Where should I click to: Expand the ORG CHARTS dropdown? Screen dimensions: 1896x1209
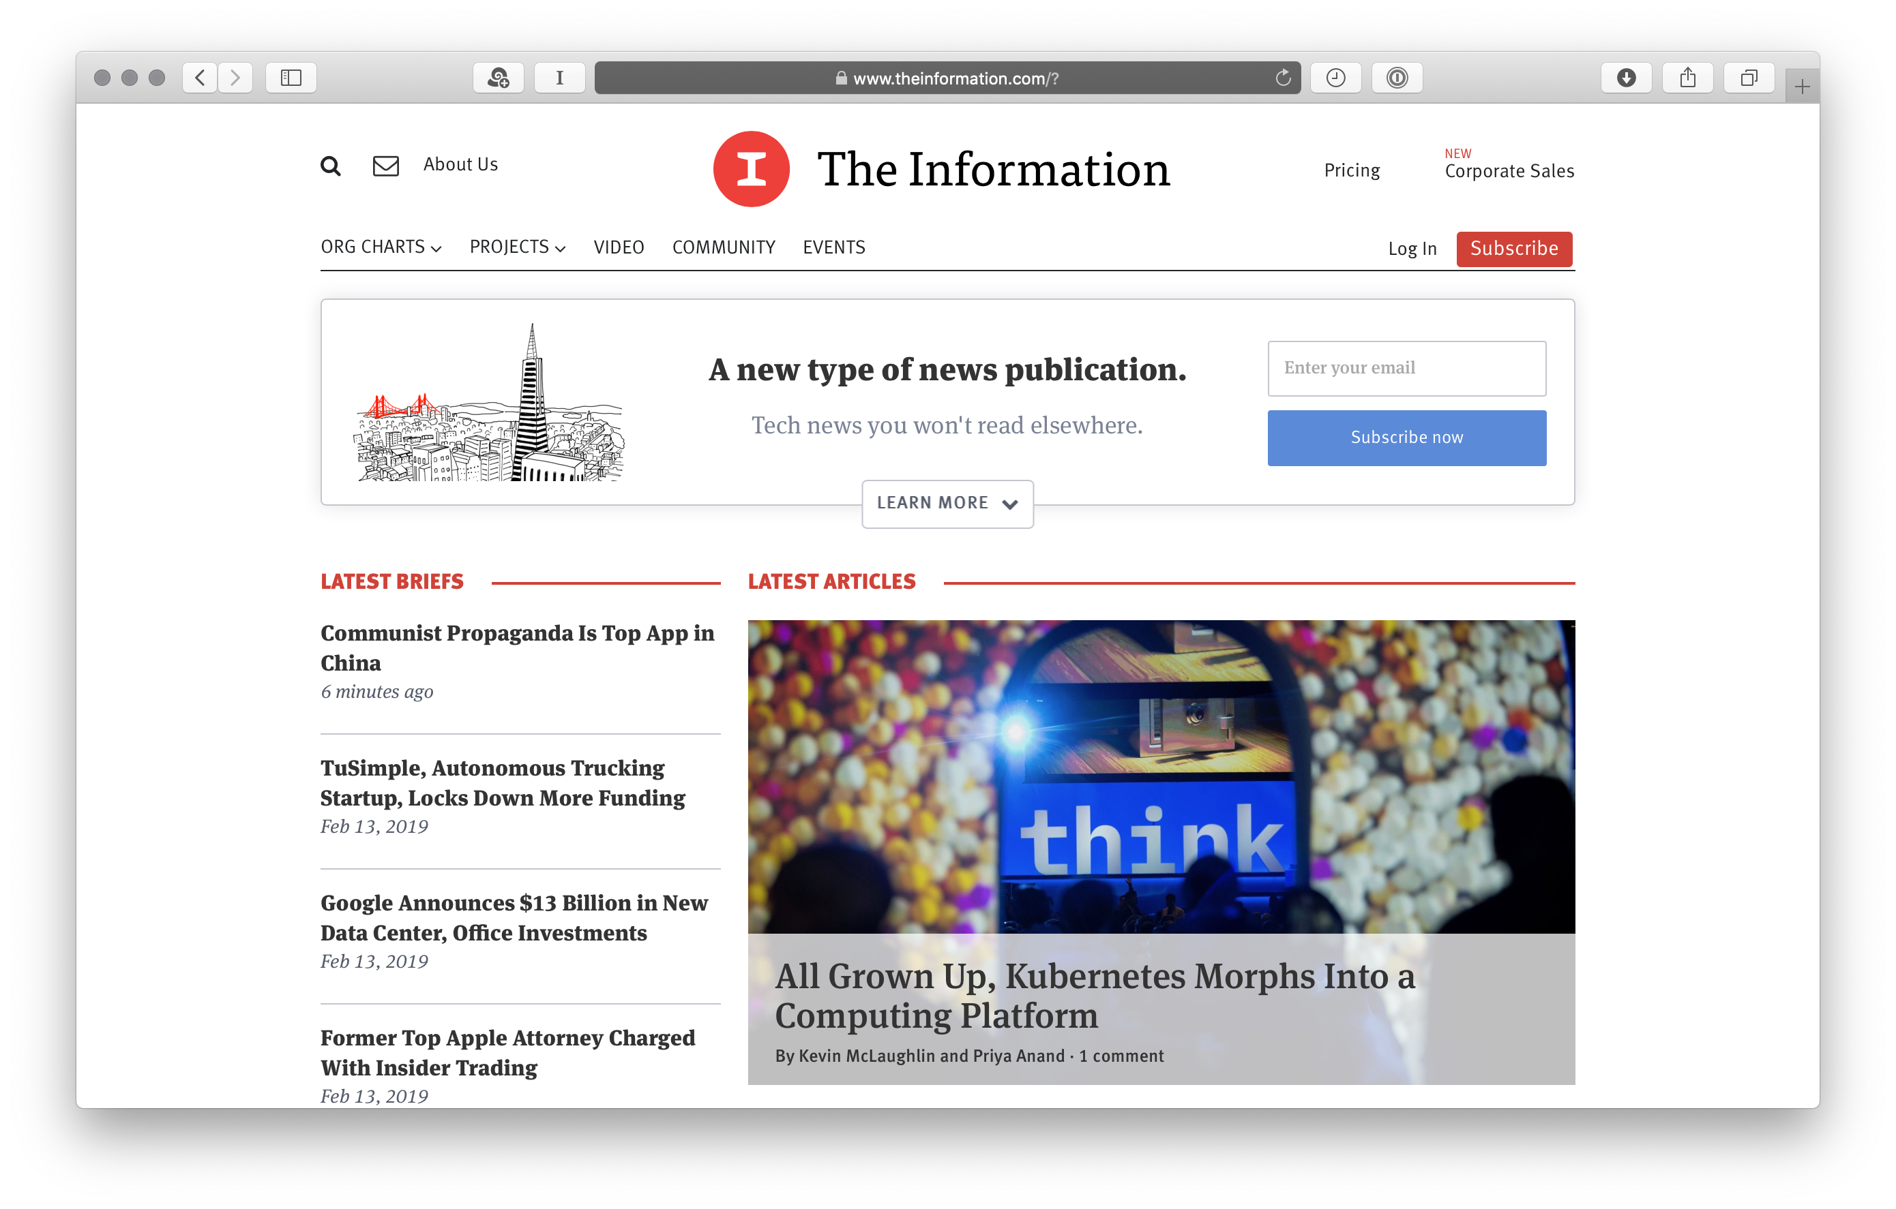381,247
